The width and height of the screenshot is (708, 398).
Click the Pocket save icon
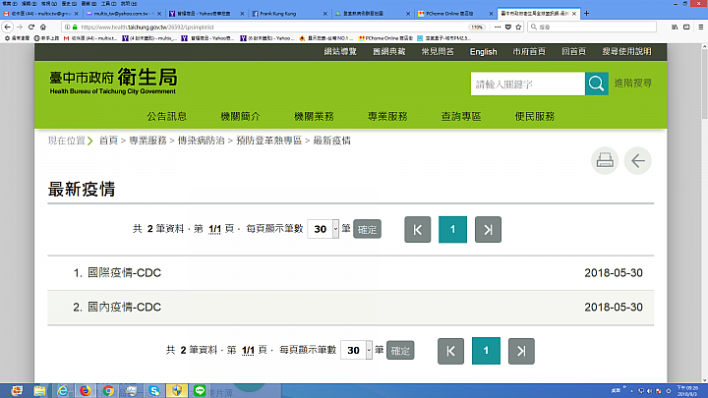tap(508, 28)
